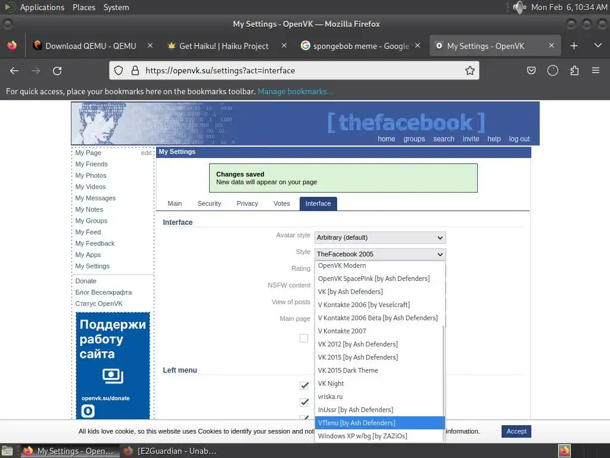Switch to Get Haiku! tab

click(224, 46)
